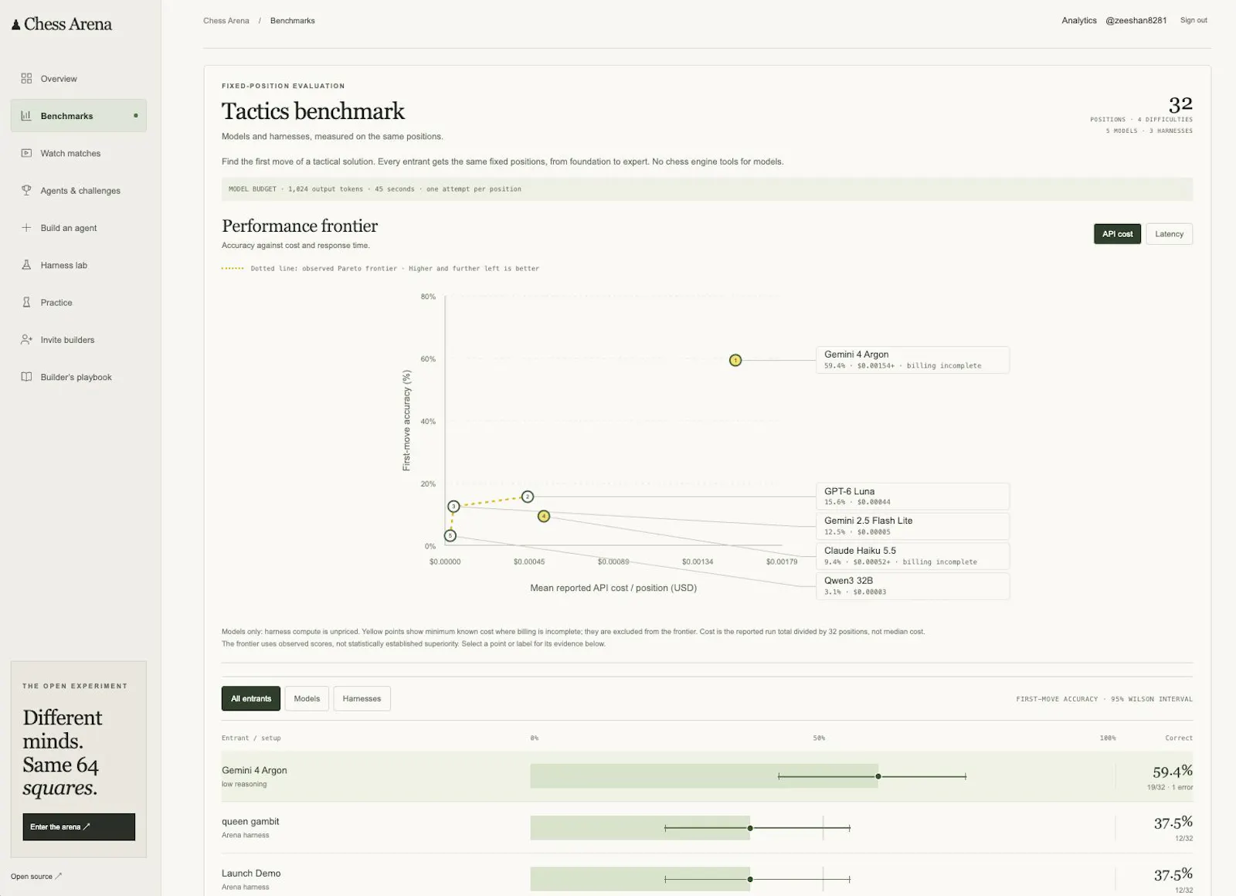Switch chart to API cost view
Screen dimensions: 1236x896
(x=1117, y=234)
